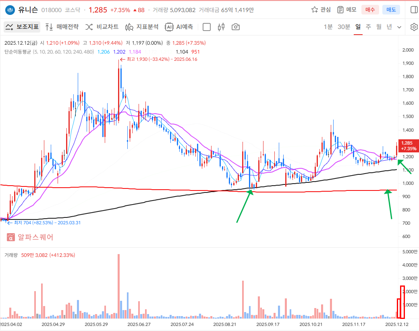Open the 지표분석 indicator analysis
Screen dimensions: 419x331
pyautogui.click(x=142, y=27)
